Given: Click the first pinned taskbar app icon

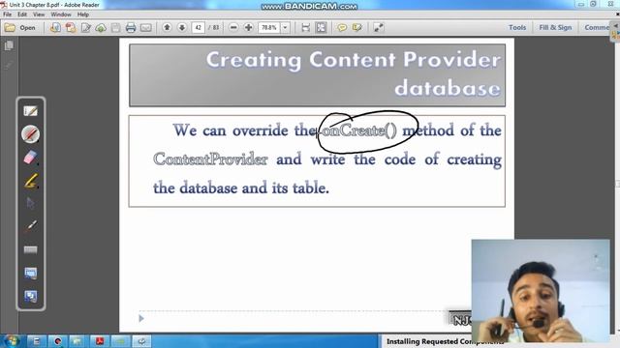Looking at the screenshot, I should point(37,341).
